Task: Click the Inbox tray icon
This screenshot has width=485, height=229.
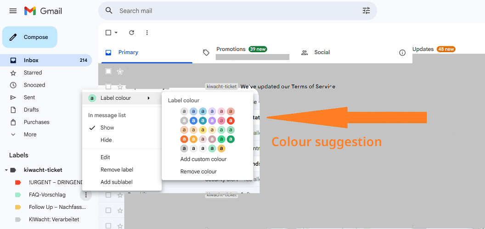Action: pos(13,60)
